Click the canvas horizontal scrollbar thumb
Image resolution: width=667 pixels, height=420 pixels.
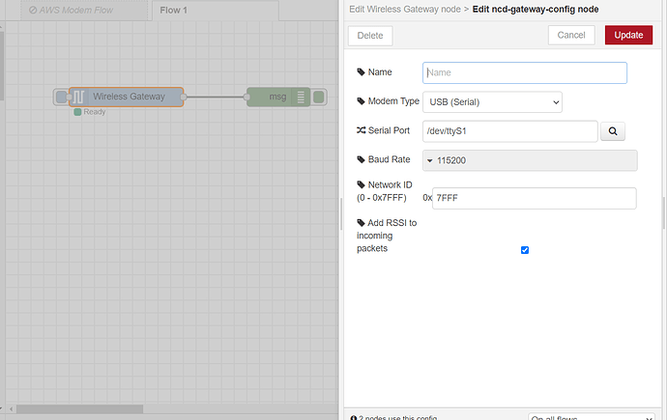tap(79, 409)
